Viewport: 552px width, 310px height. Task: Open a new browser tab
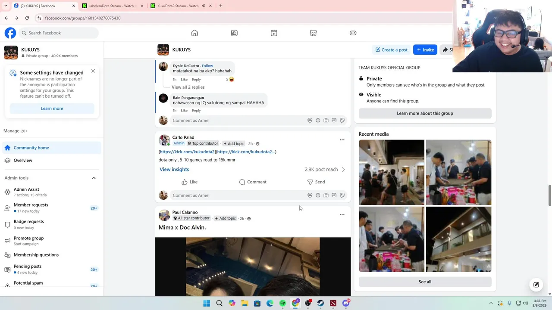coord(221,6)
